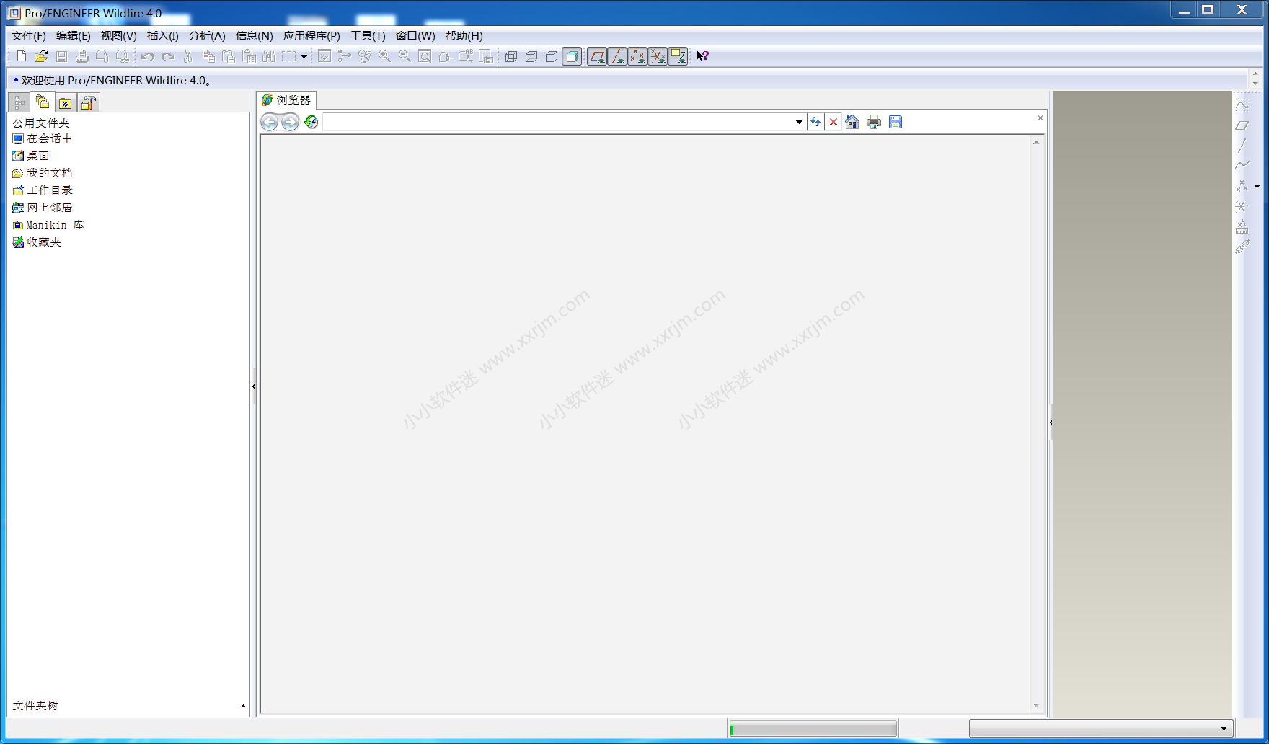Toggle Shading display mode
This screenshot has height=744, width=1269.
coord(572,56)
